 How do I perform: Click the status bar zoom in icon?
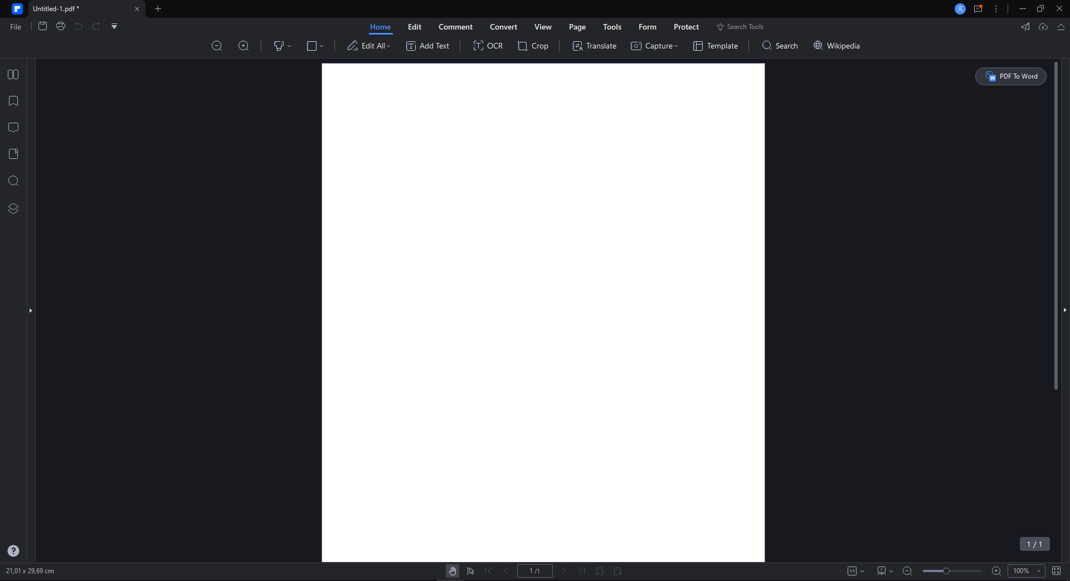[x=996, y=571]
